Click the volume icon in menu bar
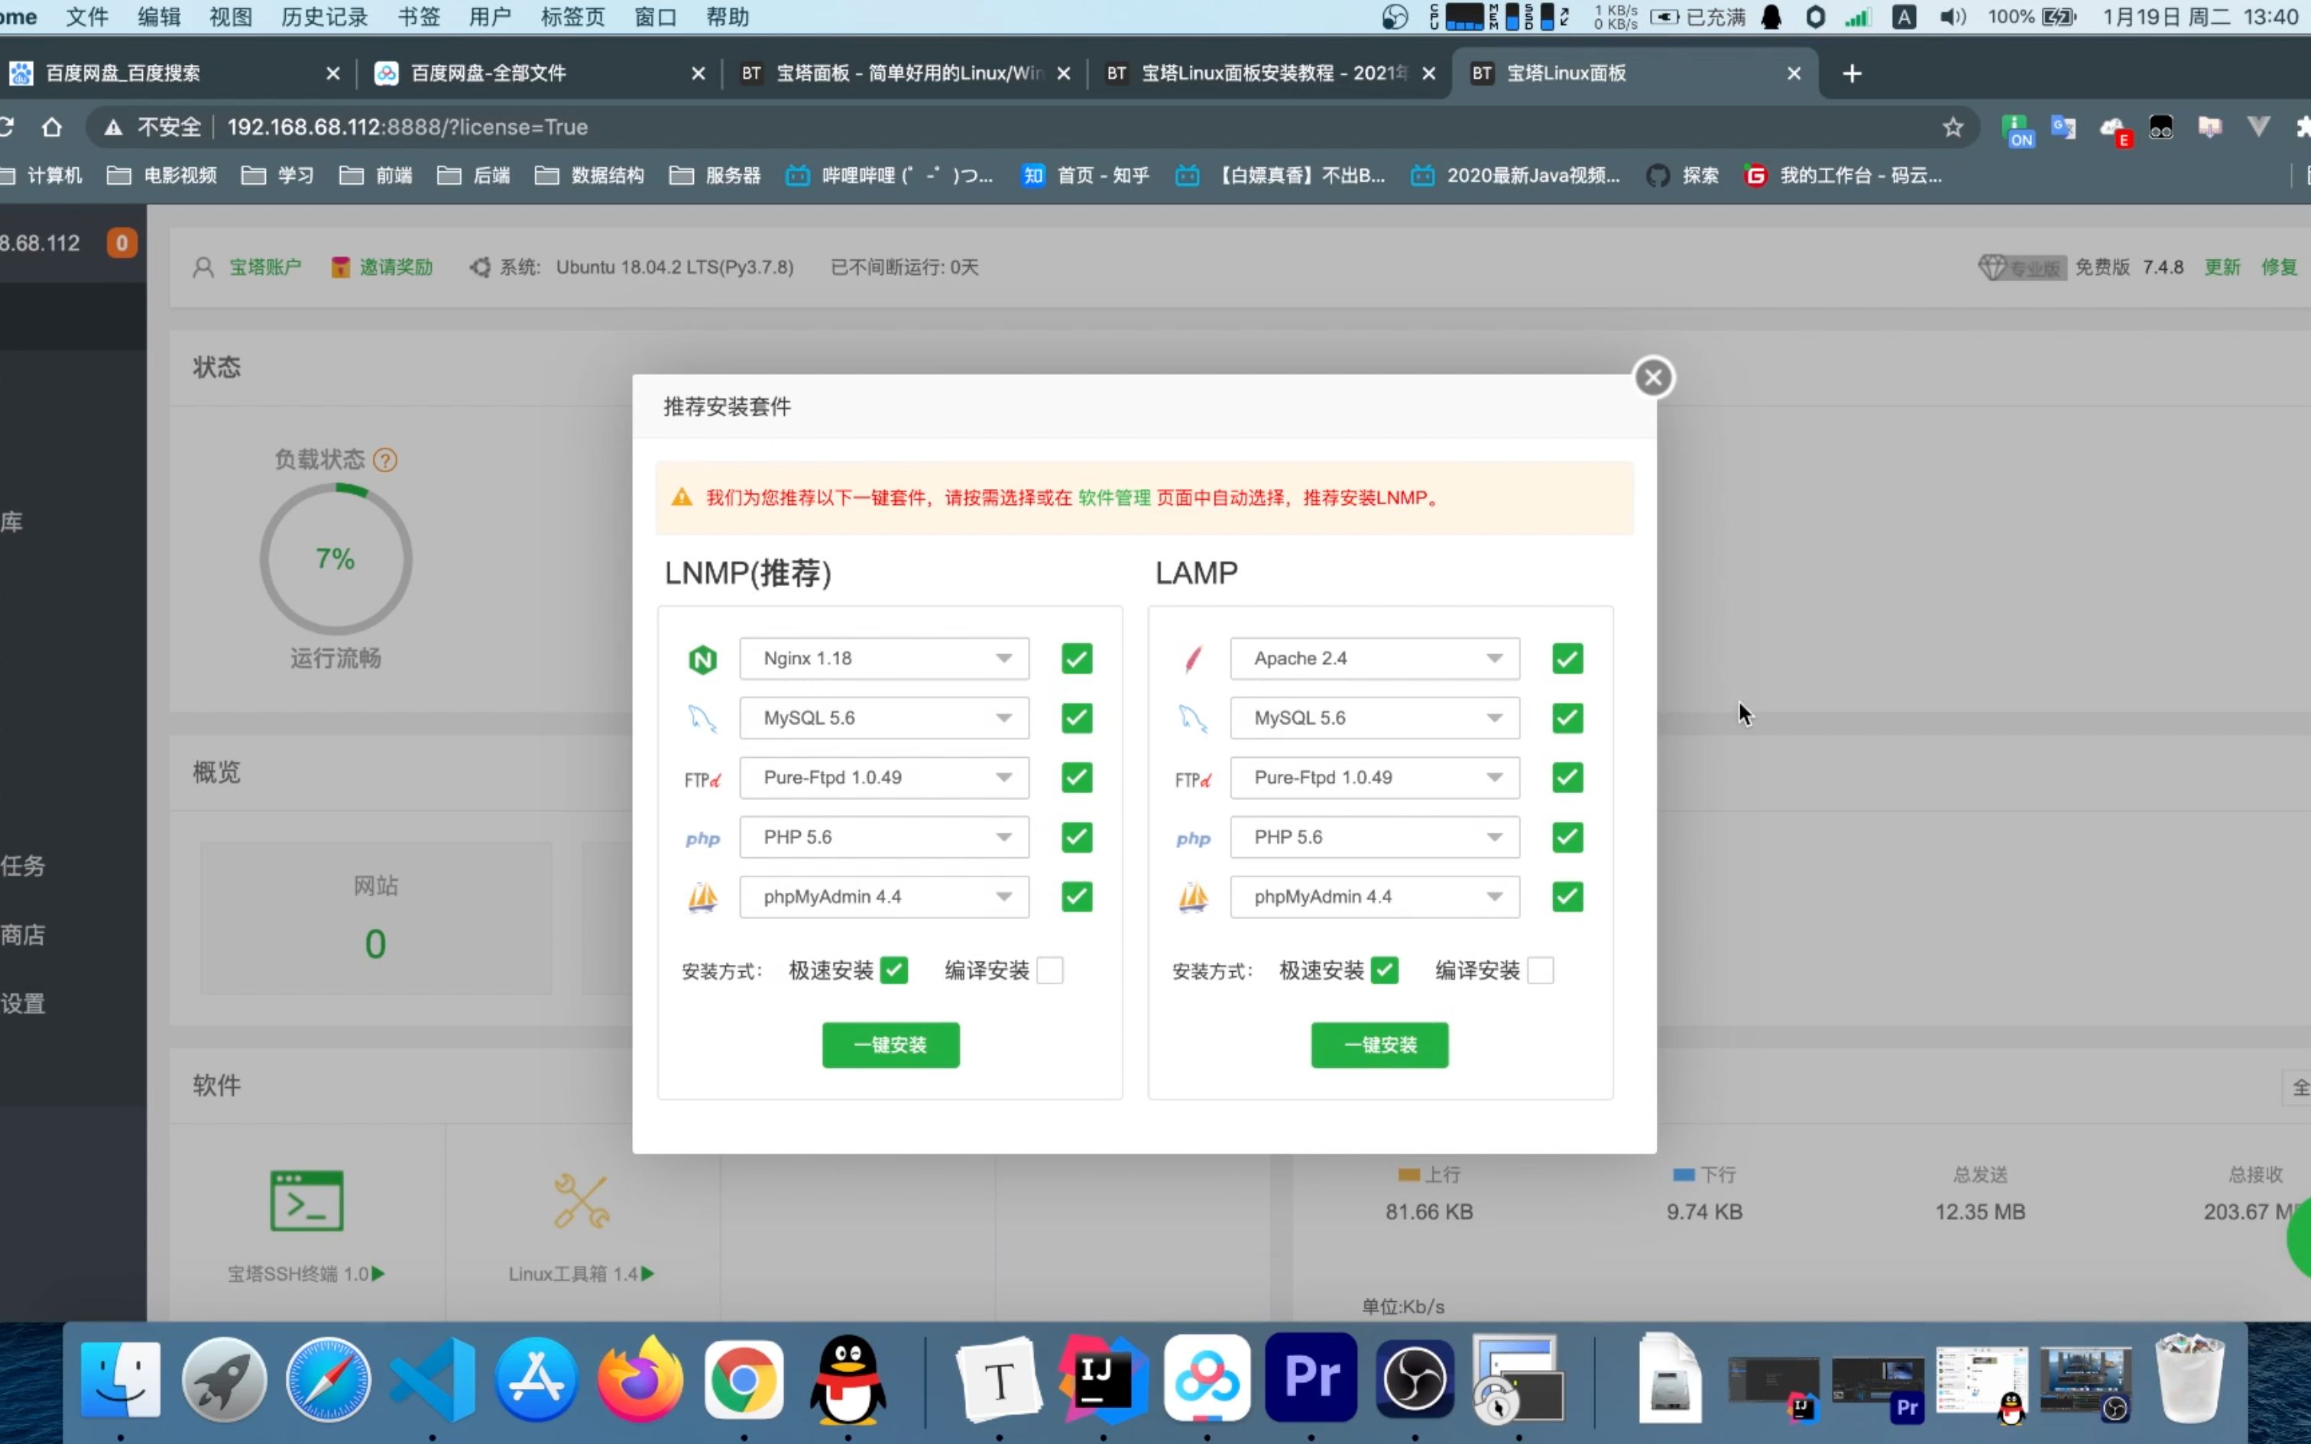2311x1444 pixels. pyautogui.click(x=1952, y=17)
